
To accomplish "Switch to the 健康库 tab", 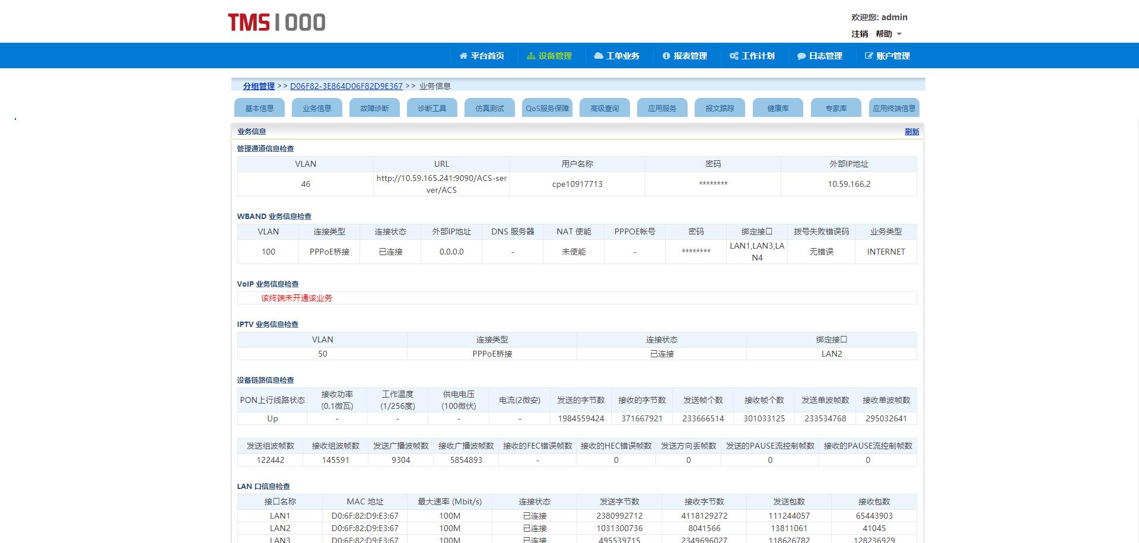I will 778,108.
